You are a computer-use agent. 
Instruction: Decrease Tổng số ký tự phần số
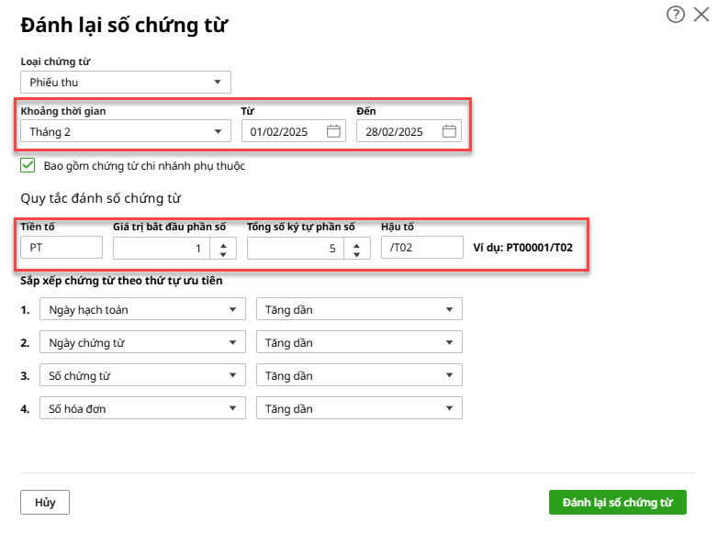(x=356, y=253)
